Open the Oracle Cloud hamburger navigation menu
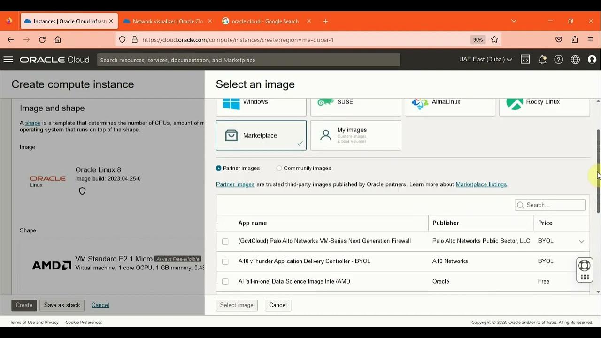601x338 pixels. 8,60
